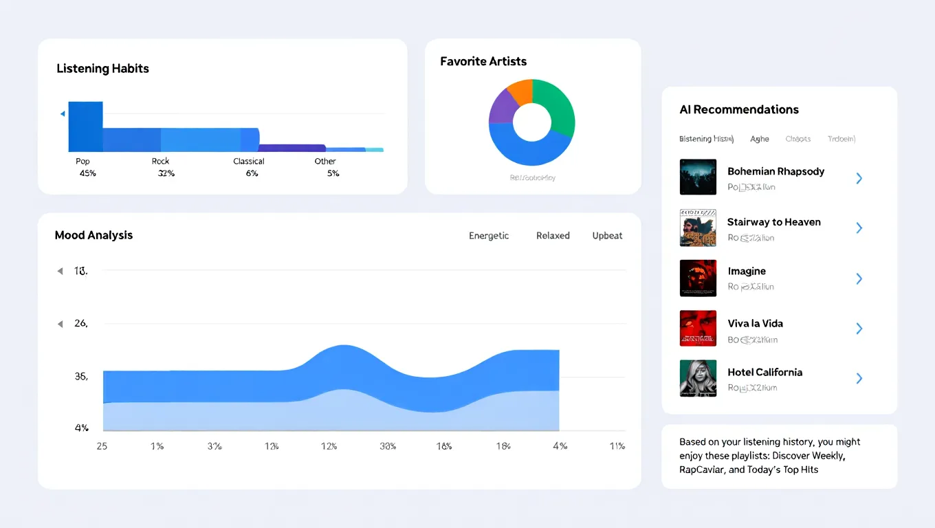Screen dimensions: 935x528
Task: Click the Imagine album art thumbnail
Action: (698, 278)
